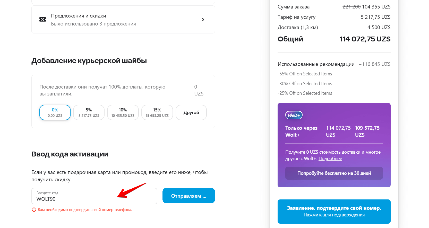Open offers via the right chevron arrow
Viewport: 429px width, 228px height.
(x=203, y=20)
